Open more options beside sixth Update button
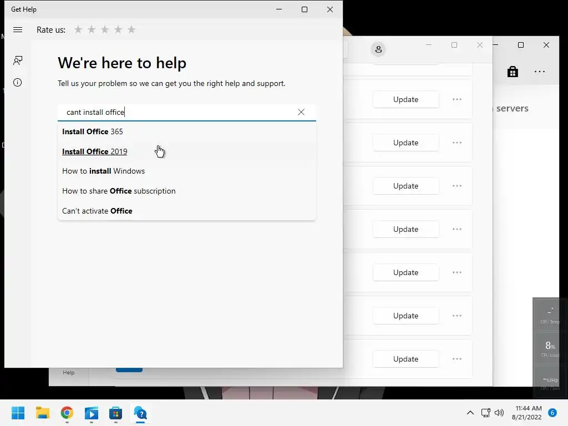 (457, 316)
